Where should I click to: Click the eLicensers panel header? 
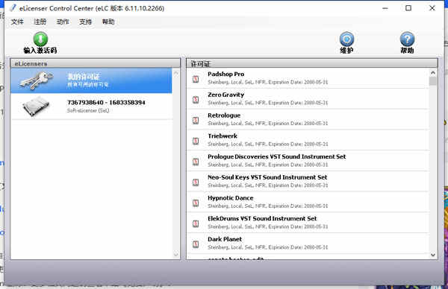[96, 63]
